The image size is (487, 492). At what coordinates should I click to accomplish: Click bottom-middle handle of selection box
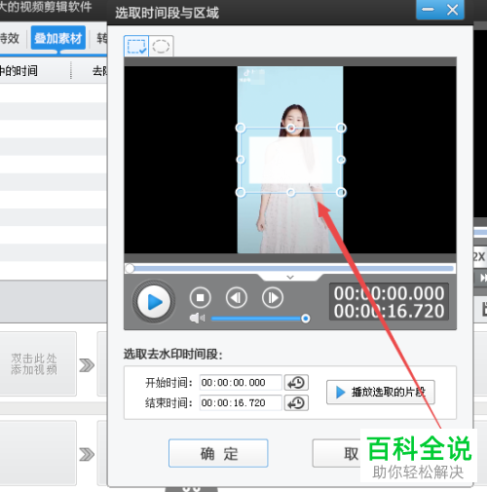point(291,193)
